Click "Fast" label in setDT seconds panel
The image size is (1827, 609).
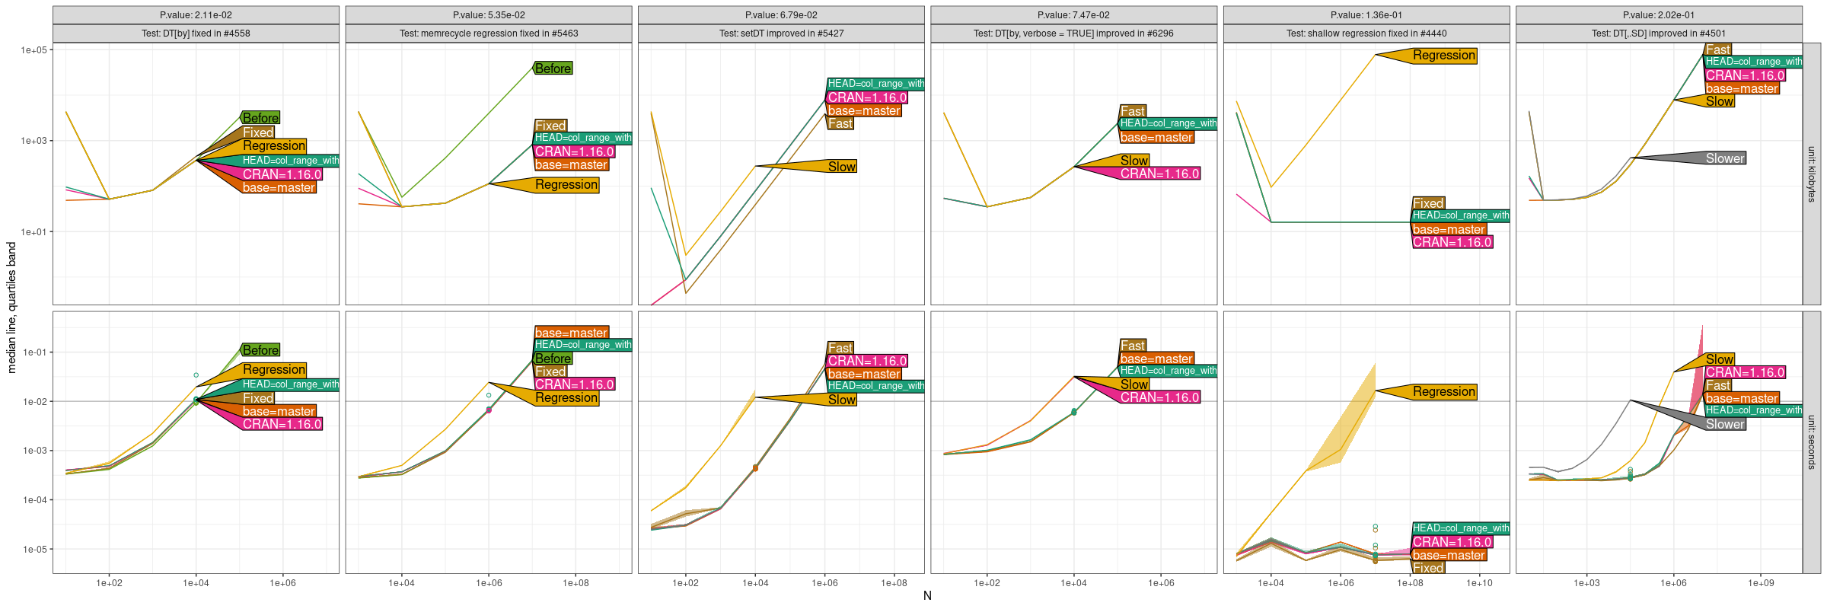pos(840,348)
